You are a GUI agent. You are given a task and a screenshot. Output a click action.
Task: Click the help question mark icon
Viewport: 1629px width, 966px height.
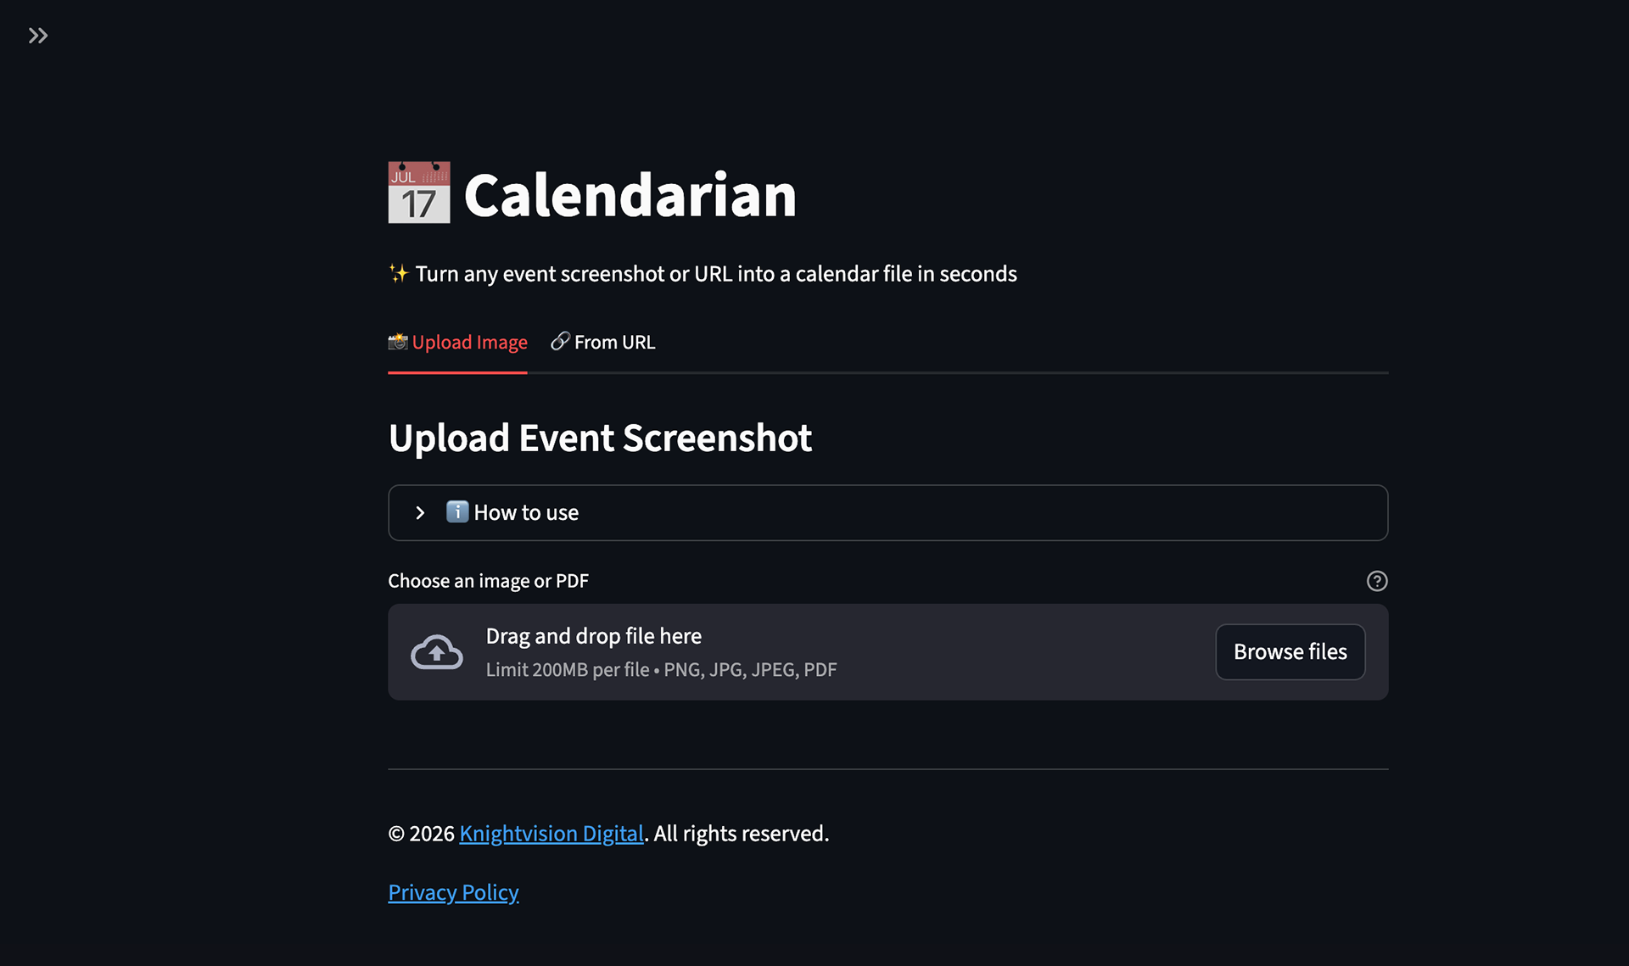pyautogui.click(x=1377, y=581)
